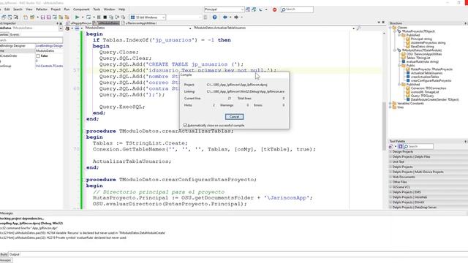
Task: Open the Object Inspector instance combo arrow
Action: [x=61, y=28]
